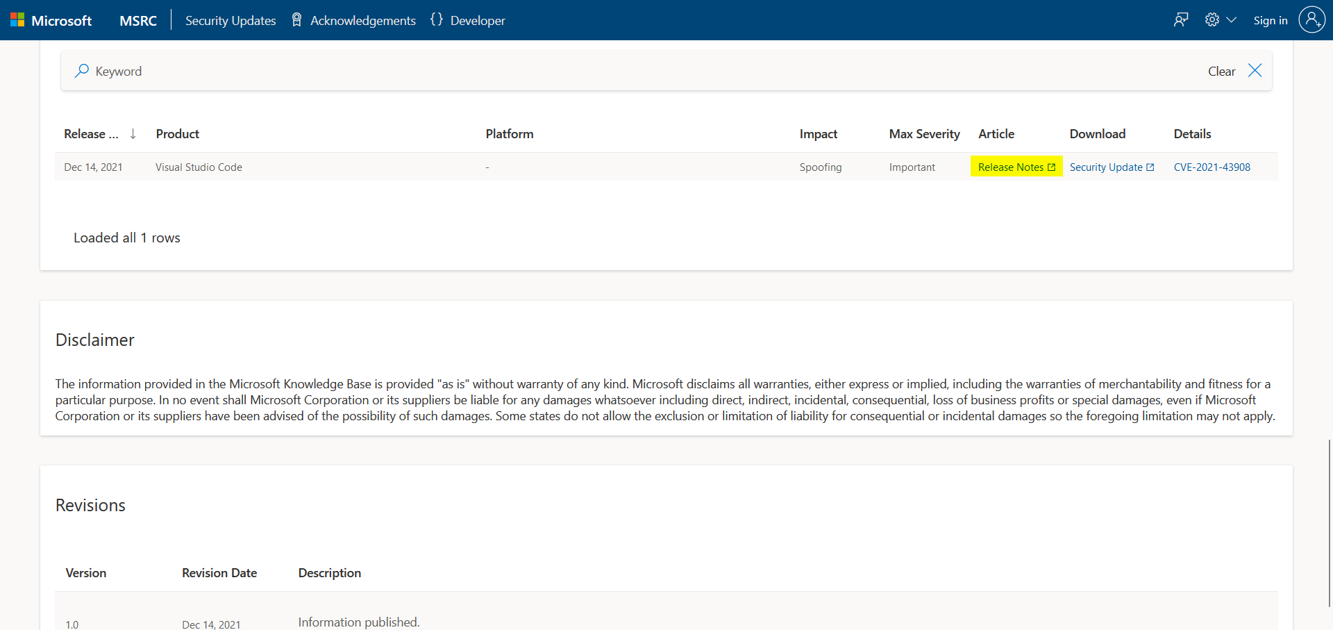This screenshot has width=1333, height=630.
Task: Click the Loaded all 1 rows text
Action: tap(127, 238)
